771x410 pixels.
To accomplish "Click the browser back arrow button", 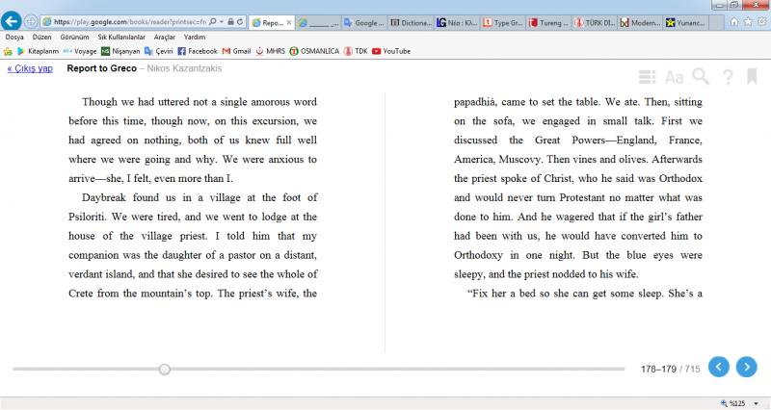I will click(x=11, y=21).
